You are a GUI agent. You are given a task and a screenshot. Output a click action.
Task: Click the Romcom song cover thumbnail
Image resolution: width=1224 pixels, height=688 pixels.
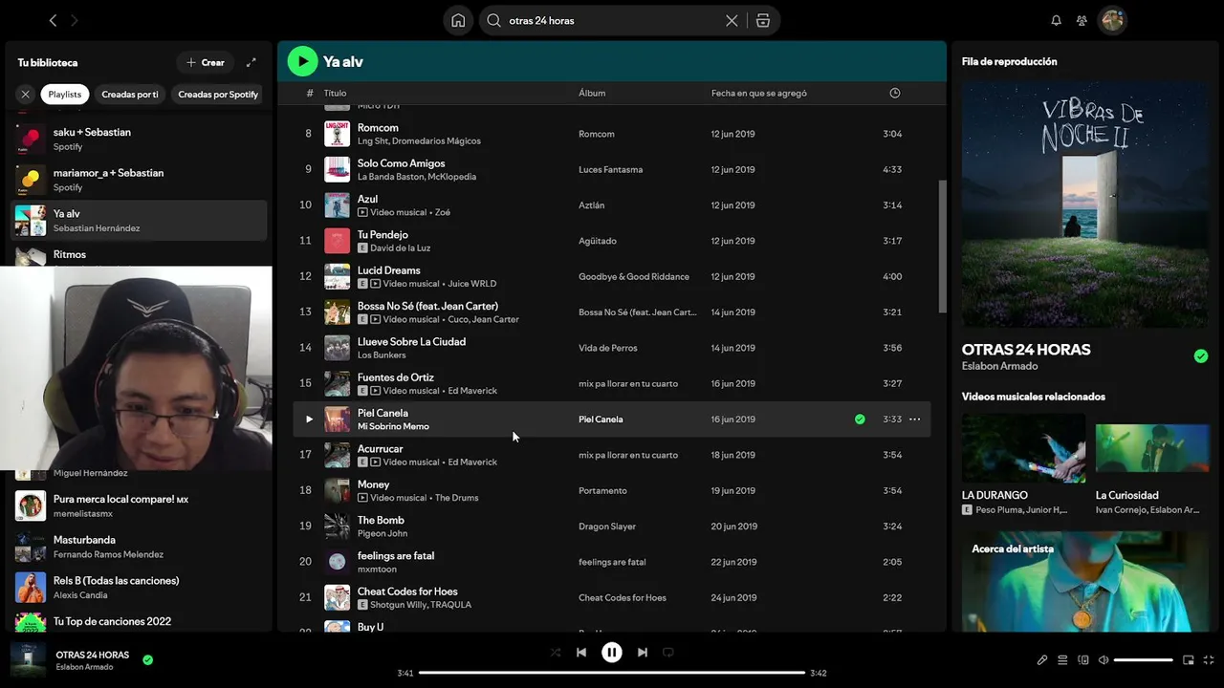coord(337,134)
